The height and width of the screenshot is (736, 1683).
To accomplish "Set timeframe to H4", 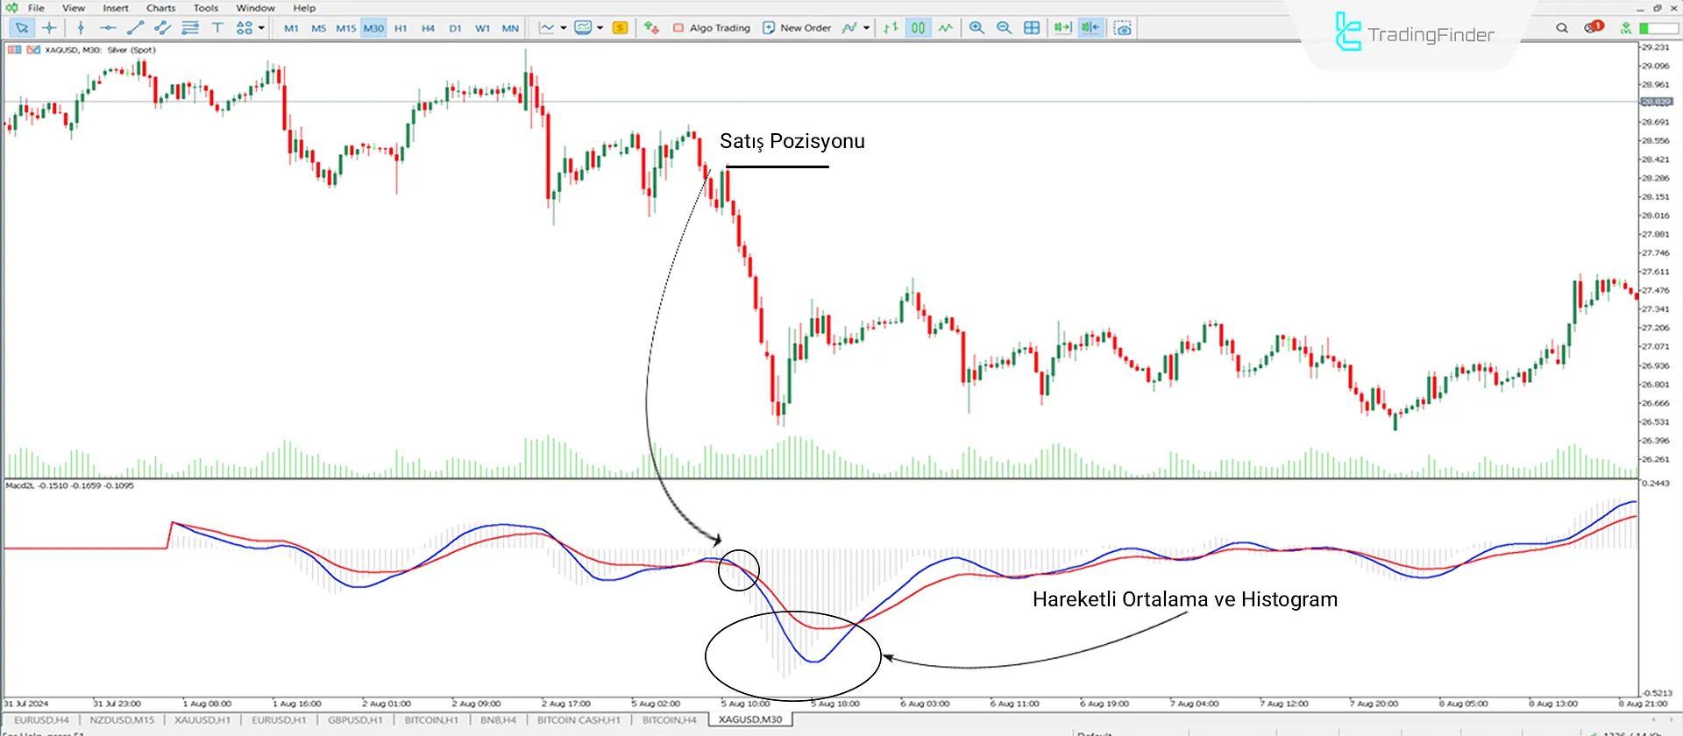I will pos(428,28).
